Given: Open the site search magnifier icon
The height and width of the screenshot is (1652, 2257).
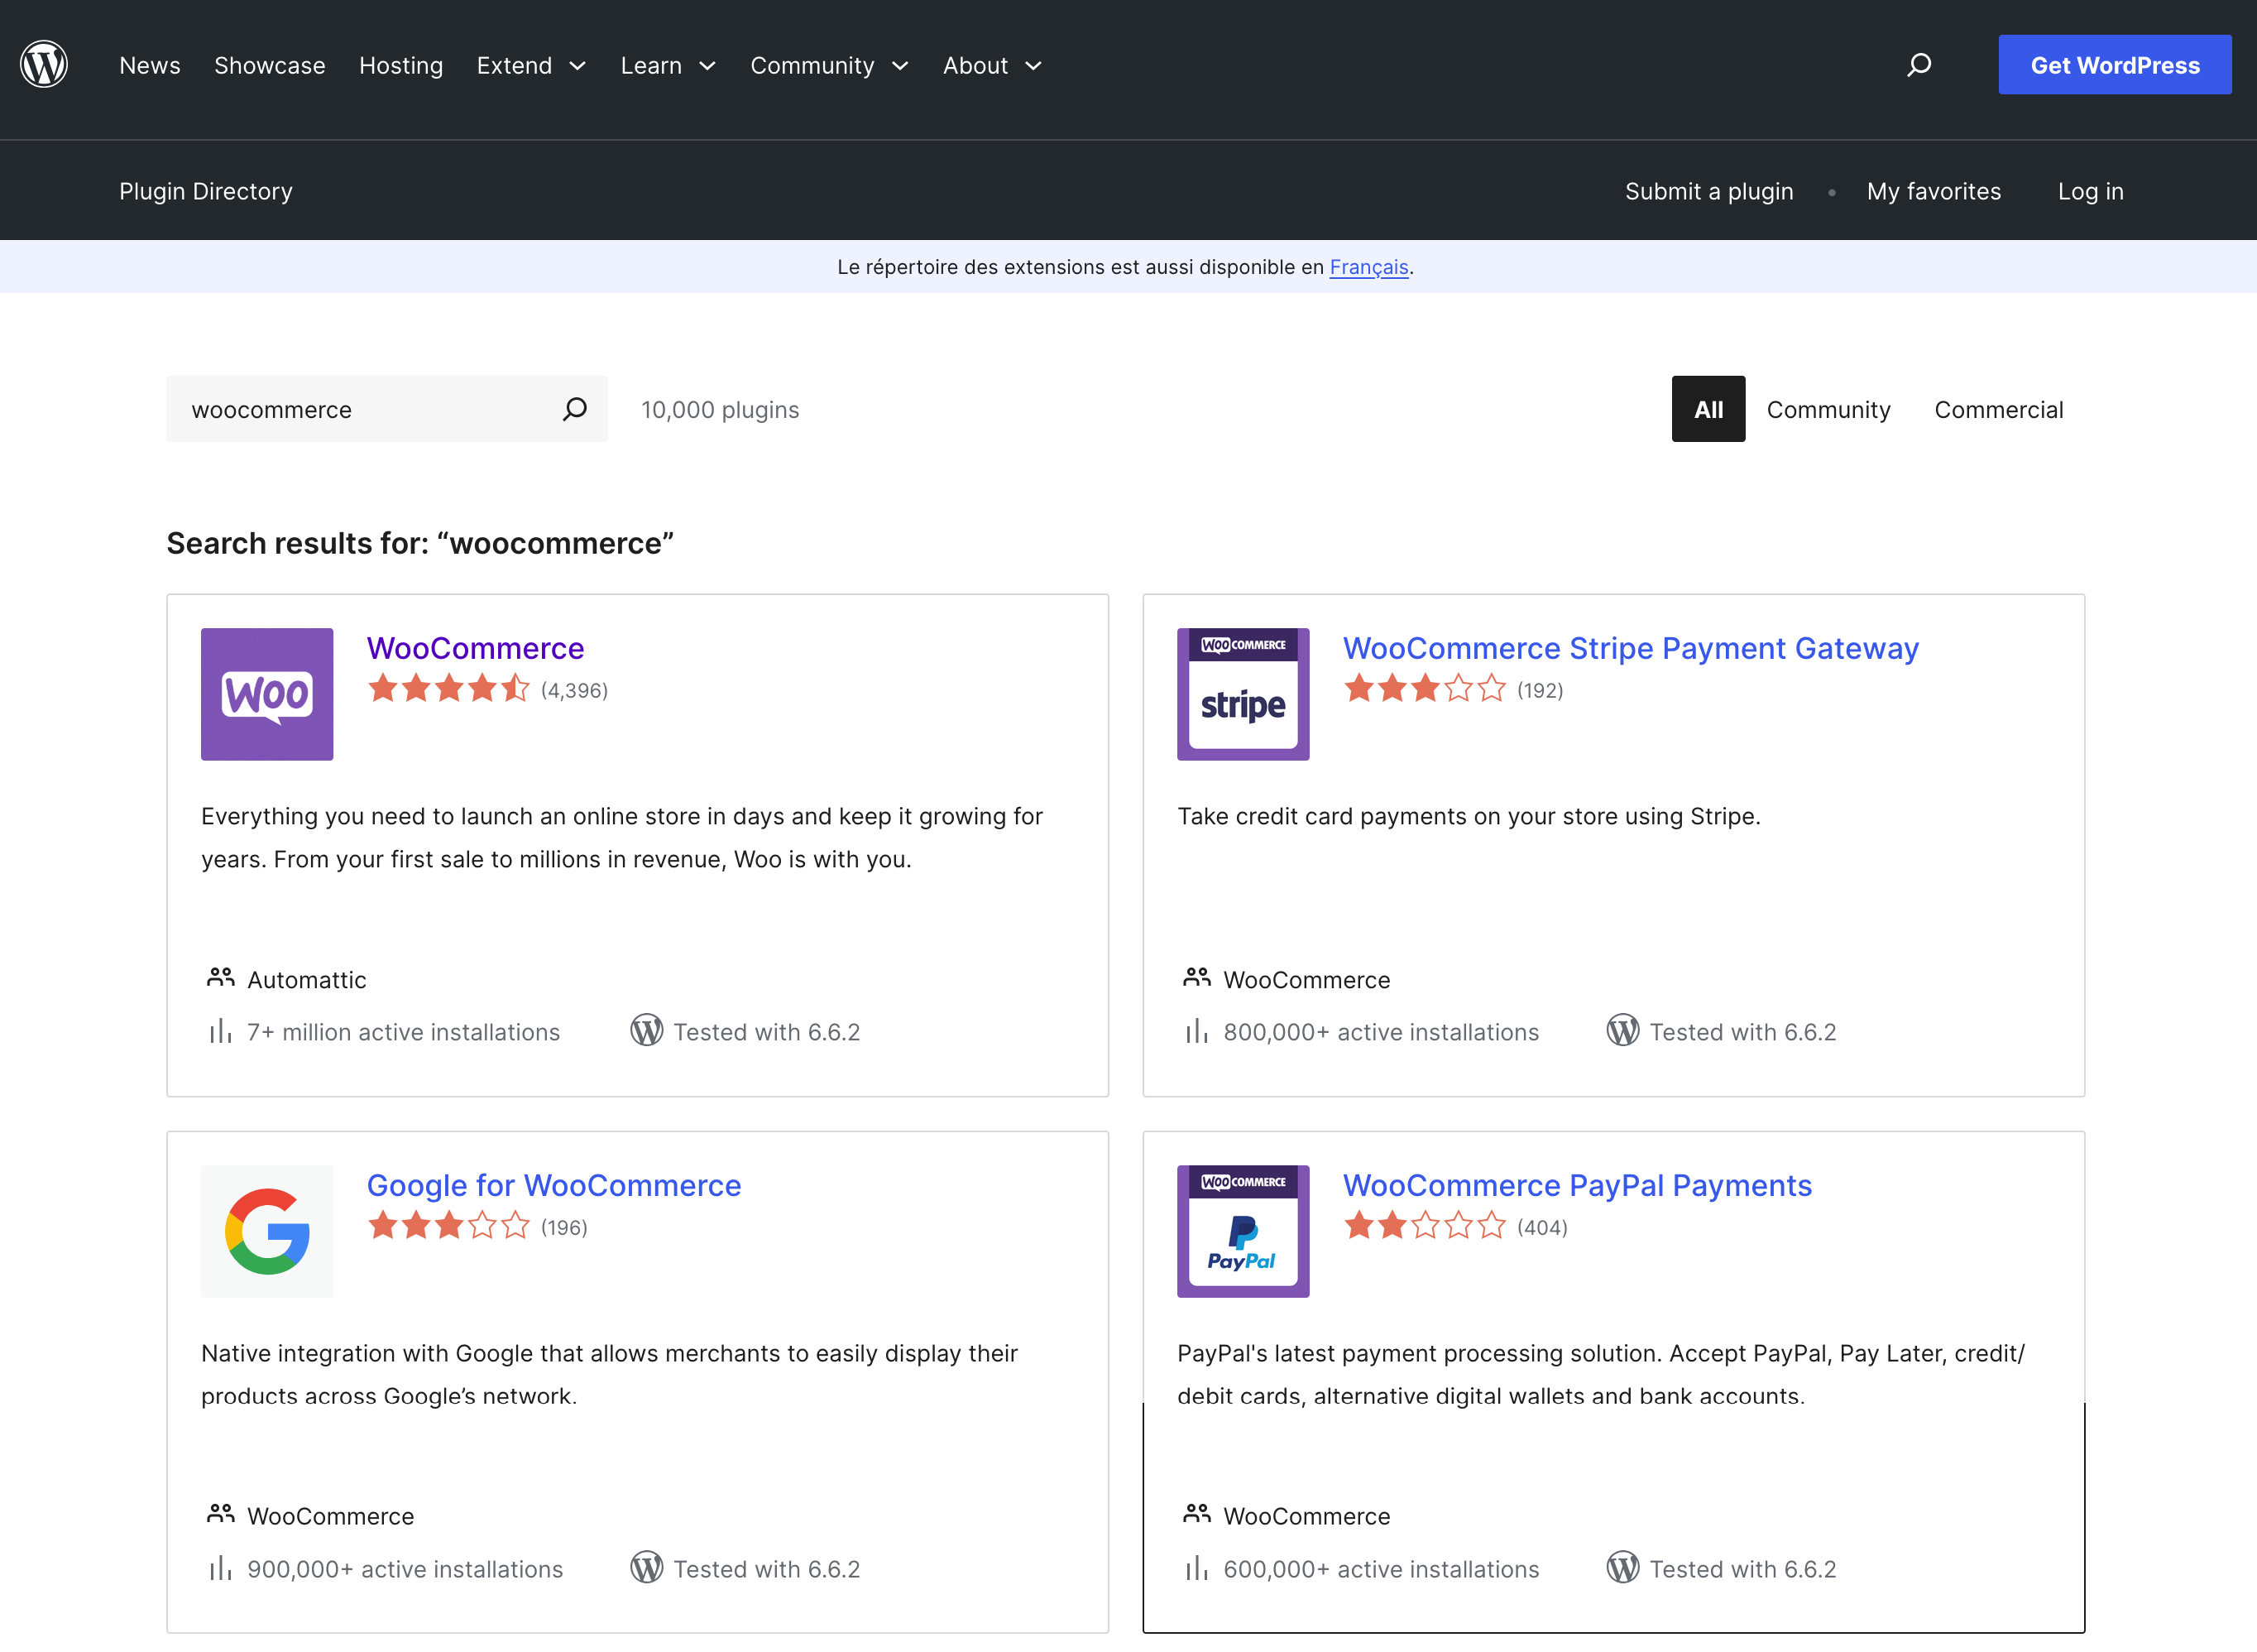Looking at the screenshot, I should pos(1918,64).
